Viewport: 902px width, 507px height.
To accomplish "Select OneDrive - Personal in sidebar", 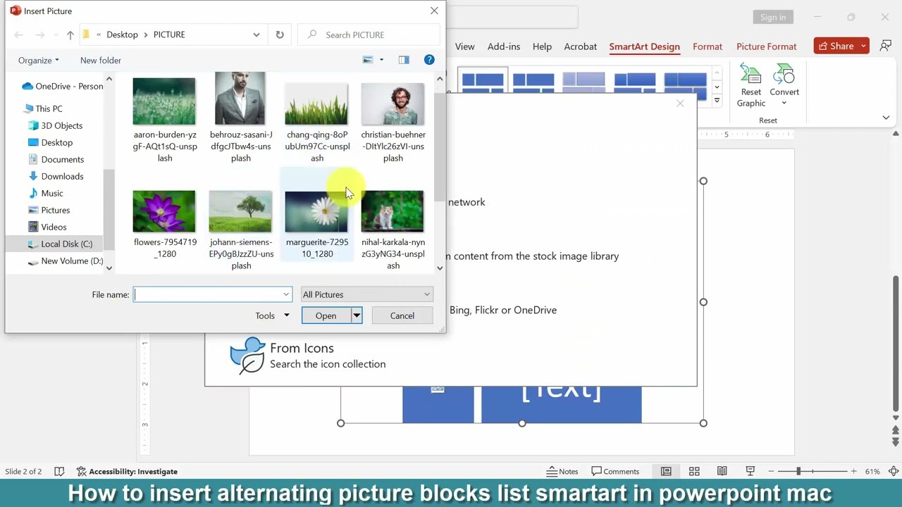I will [x=62, y=86].
